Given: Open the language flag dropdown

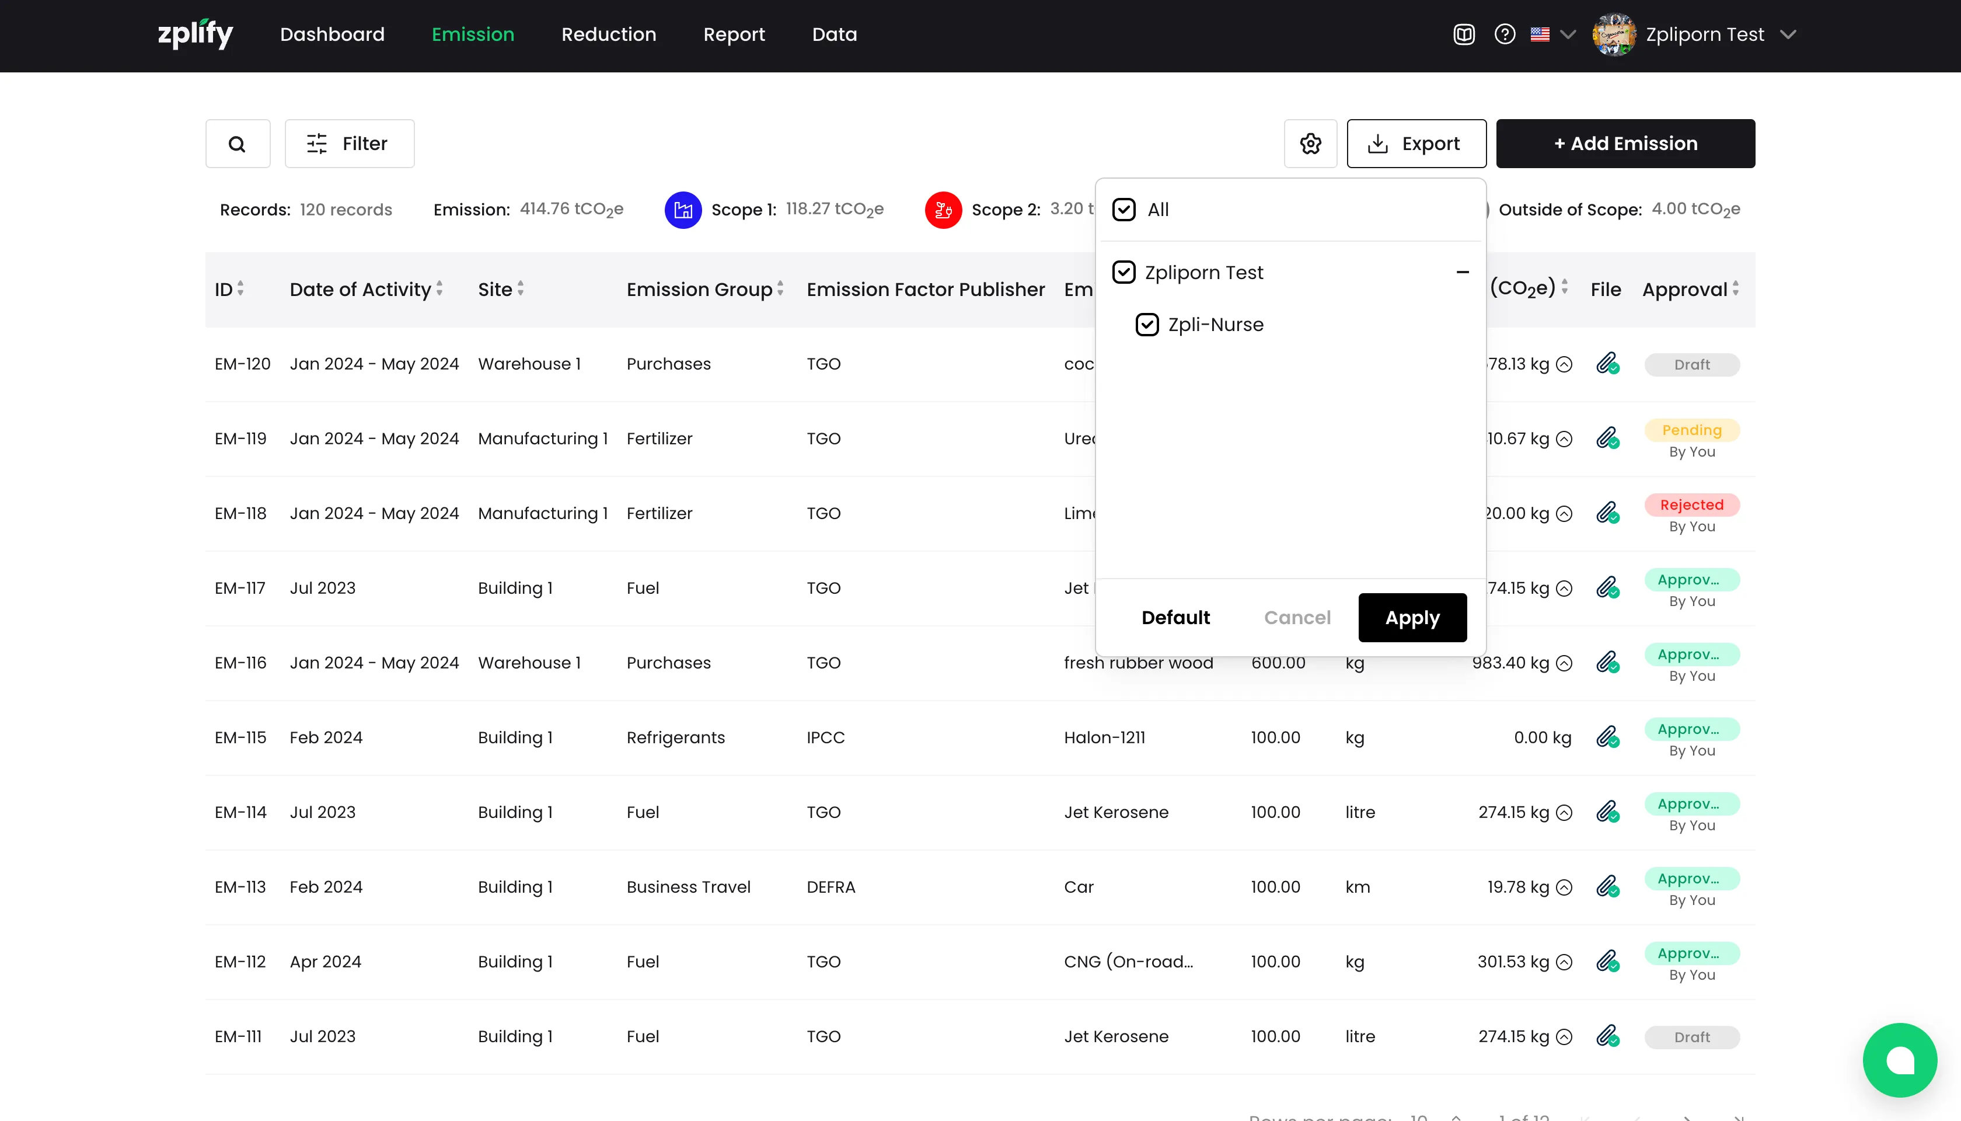Looking at the screenshot, I should pos(1552,34).
